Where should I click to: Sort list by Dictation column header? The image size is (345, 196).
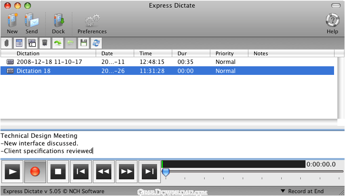pyautogui.click(x=49, y=53)
